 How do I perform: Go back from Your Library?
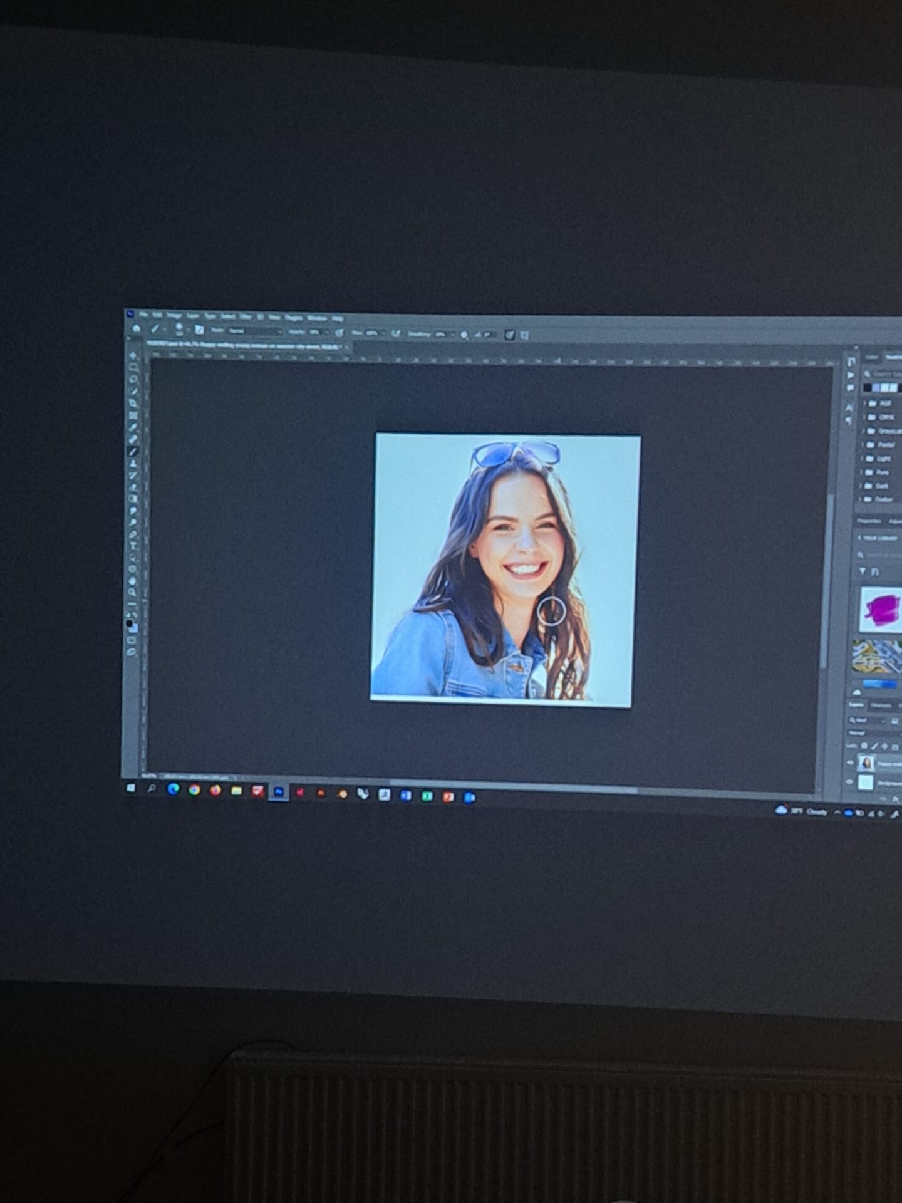tap(859, 538)
